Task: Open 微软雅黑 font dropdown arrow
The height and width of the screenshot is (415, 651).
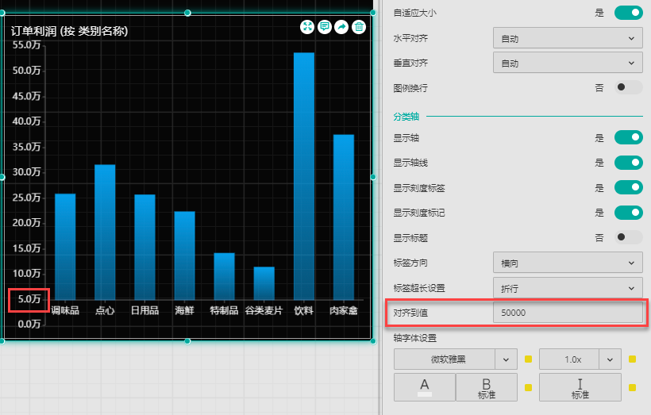Action: tap(506, 359)
